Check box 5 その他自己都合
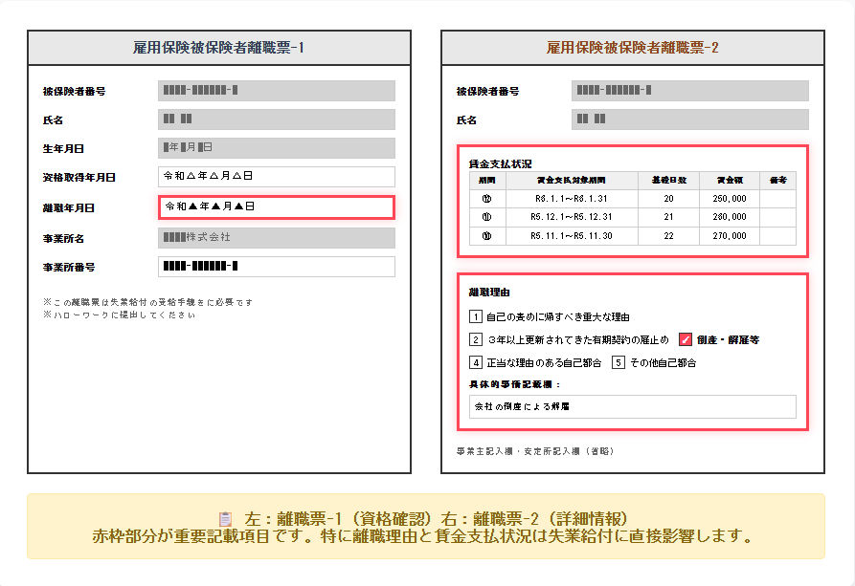Screen dimensions: 855x586 pyautogui.click(x=619, y=362)
